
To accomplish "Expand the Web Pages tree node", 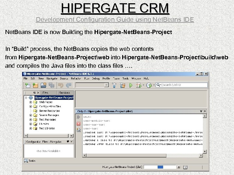I will pos(31,102).
